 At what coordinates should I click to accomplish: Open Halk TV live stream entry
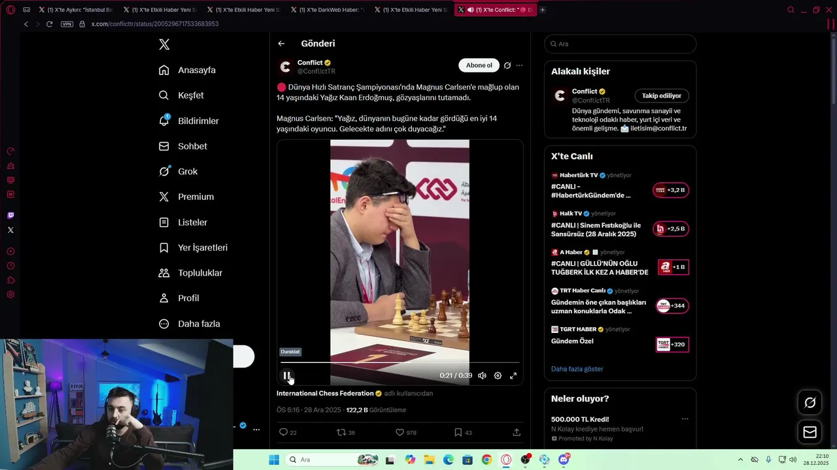pyautogui.click(x=620, y=225)
